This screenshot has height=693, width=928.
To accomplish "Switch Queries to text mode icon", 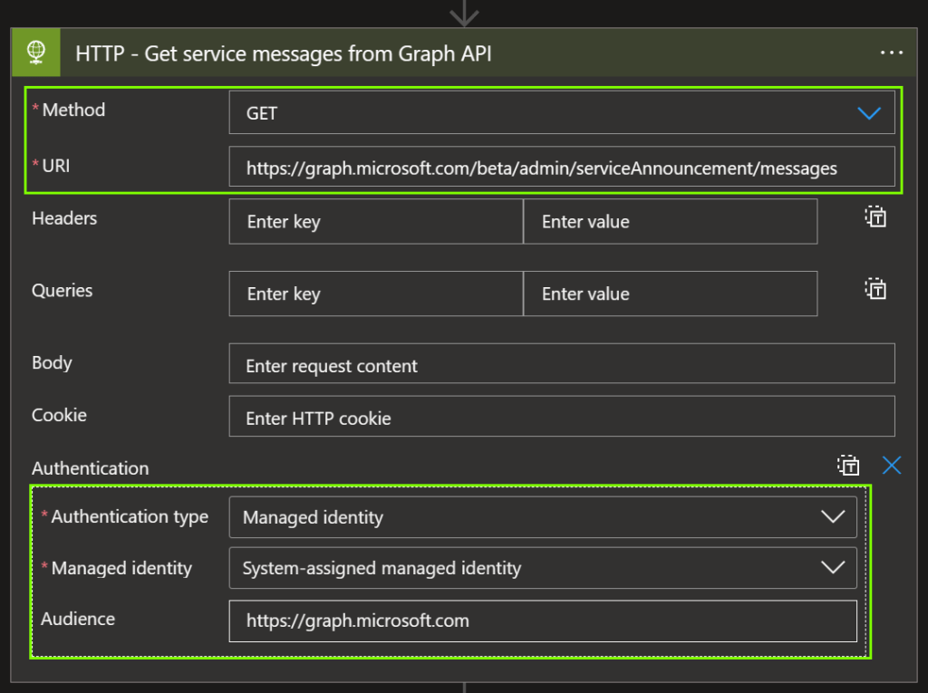I will tap(875, 289).
